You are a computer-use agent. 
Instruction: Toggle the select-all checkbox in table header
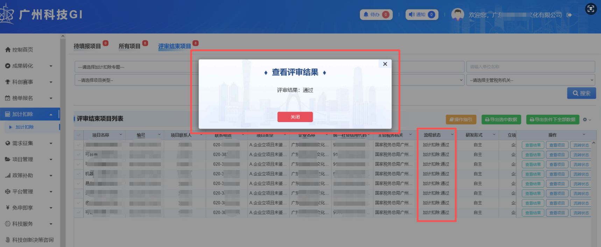[78, 135]
